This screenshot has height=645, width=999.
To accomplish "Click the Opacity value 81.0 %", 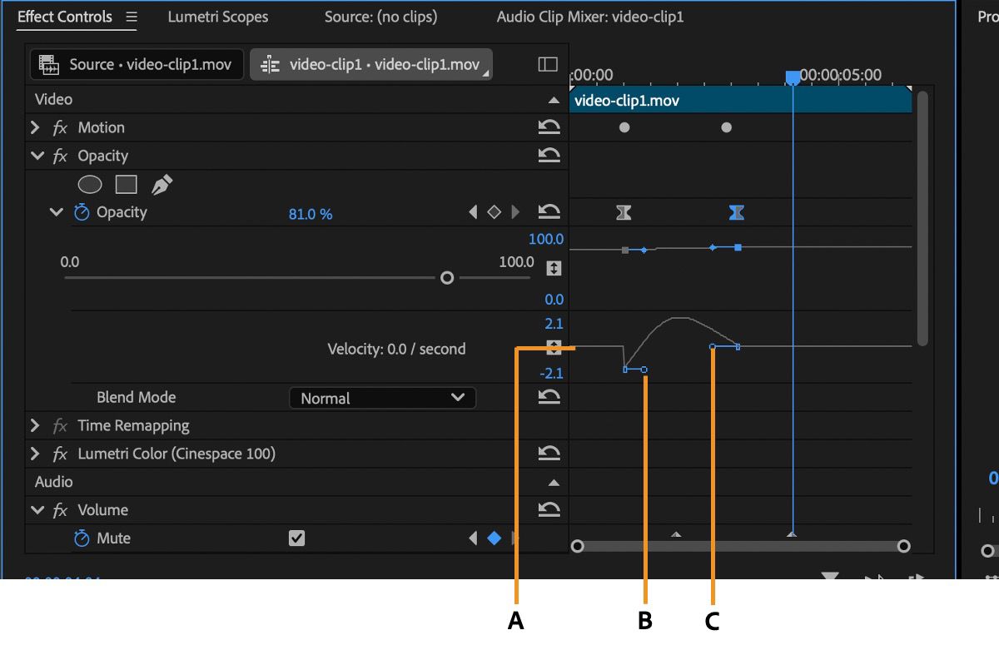I will pos(310,214).
